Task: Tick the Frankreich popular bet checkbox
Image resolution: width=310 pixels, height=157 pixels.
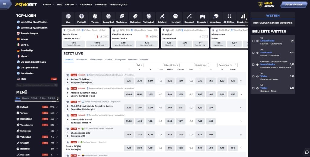Action: click(253, 53)
